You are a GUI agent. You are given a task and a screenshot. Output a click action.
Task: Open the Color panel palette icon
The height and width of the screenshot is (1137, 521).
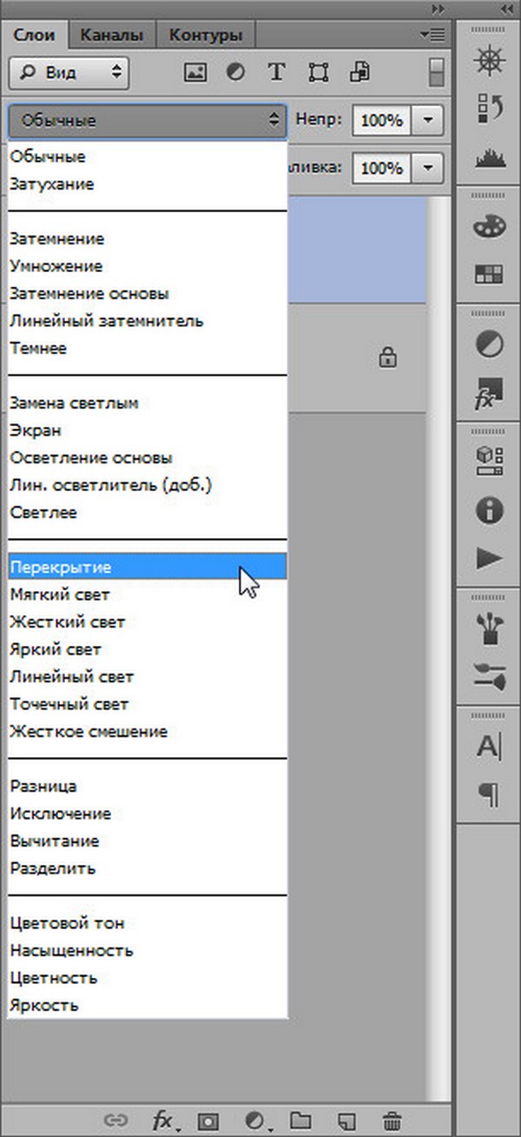pos(489,227)
